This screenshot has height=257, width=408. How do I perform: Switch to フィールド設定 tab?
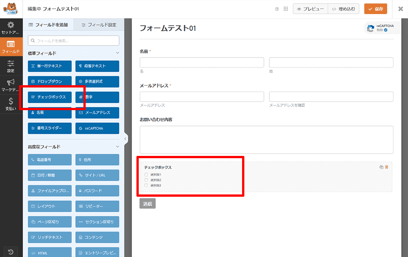pyautogui.click(x=99, y=25)
